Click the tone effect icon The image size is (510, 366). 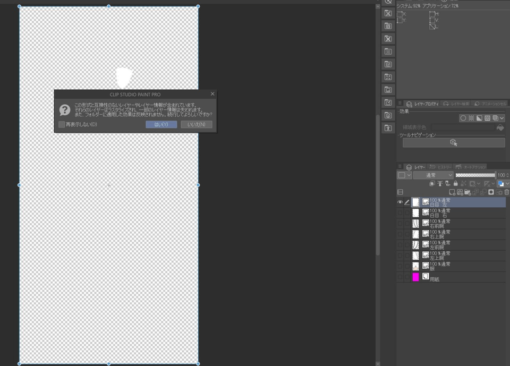[471, 118]
